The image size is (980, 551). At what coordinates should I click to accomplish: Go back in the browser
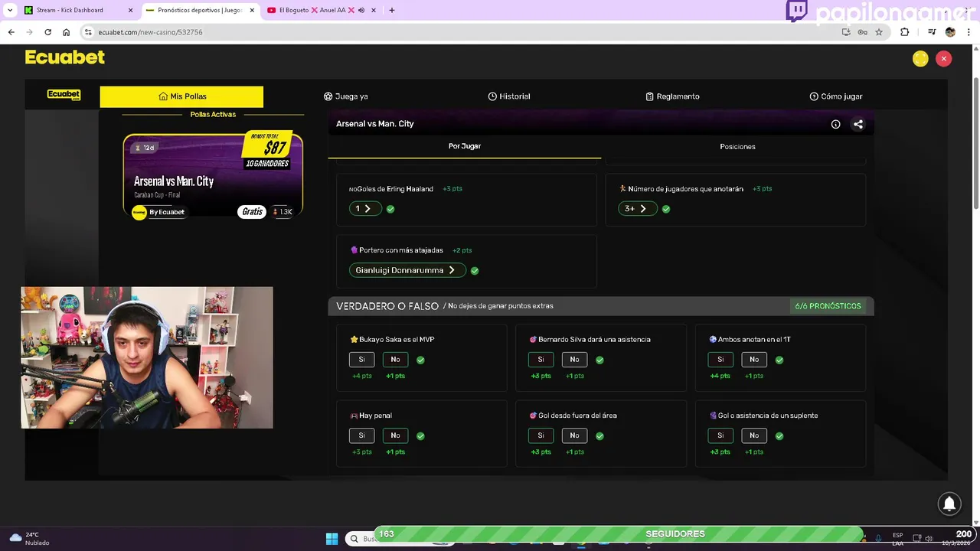(x=11, y=32)
